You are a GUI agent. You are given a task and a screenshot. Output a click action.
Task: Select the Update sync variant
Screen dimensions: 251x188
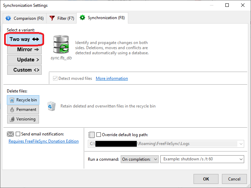(x=24, y=60)
